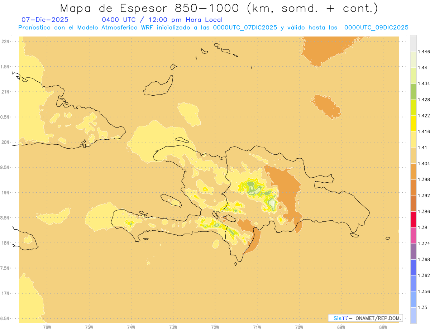Click legend value 1.404

point(424,163)
